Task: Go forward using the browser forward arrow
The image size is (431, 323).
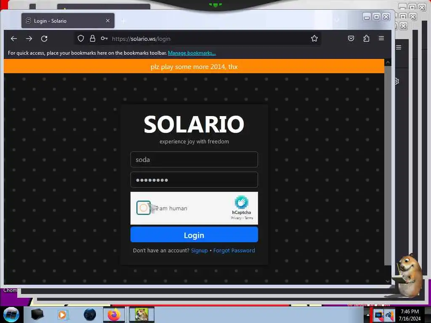Action: (29, 39)
